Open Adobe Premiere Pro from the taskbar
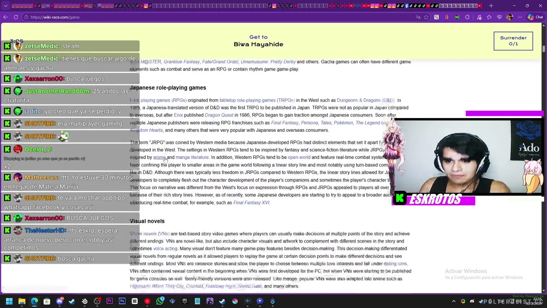The width and height of the screenshot is (547, 308). tap(109, 301)
